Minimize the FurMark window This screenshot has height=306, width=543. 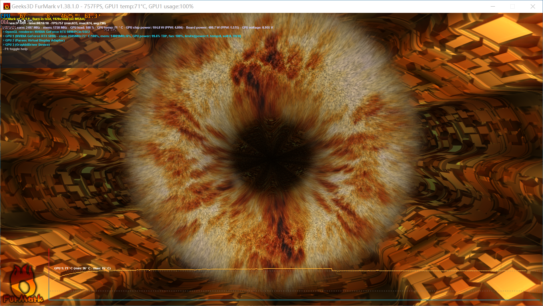tap(493, 6)
